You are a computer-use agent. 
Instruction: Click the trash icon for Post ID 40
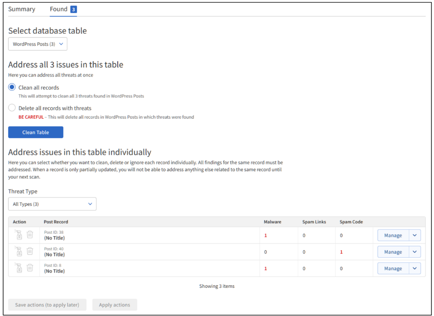coord(29,252)
